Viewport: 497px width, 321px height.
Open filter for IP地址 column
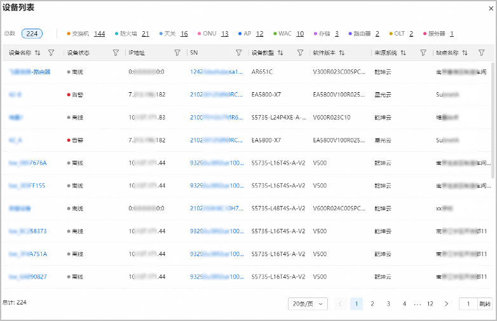[x=177, y=53]
